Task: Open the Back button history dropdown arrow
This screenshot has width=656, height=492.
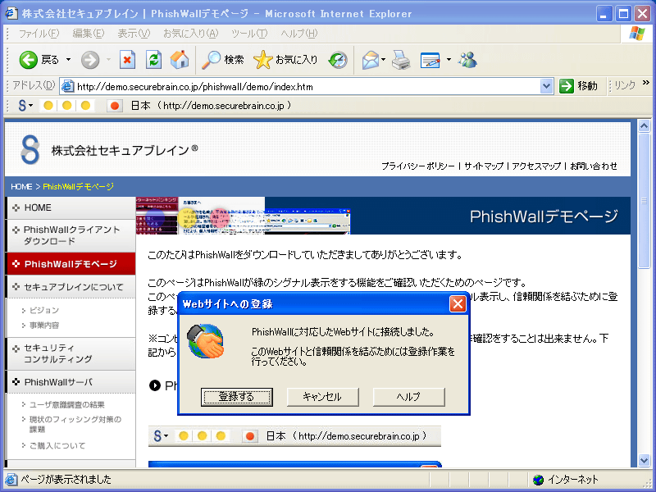Action: [69, 60]
